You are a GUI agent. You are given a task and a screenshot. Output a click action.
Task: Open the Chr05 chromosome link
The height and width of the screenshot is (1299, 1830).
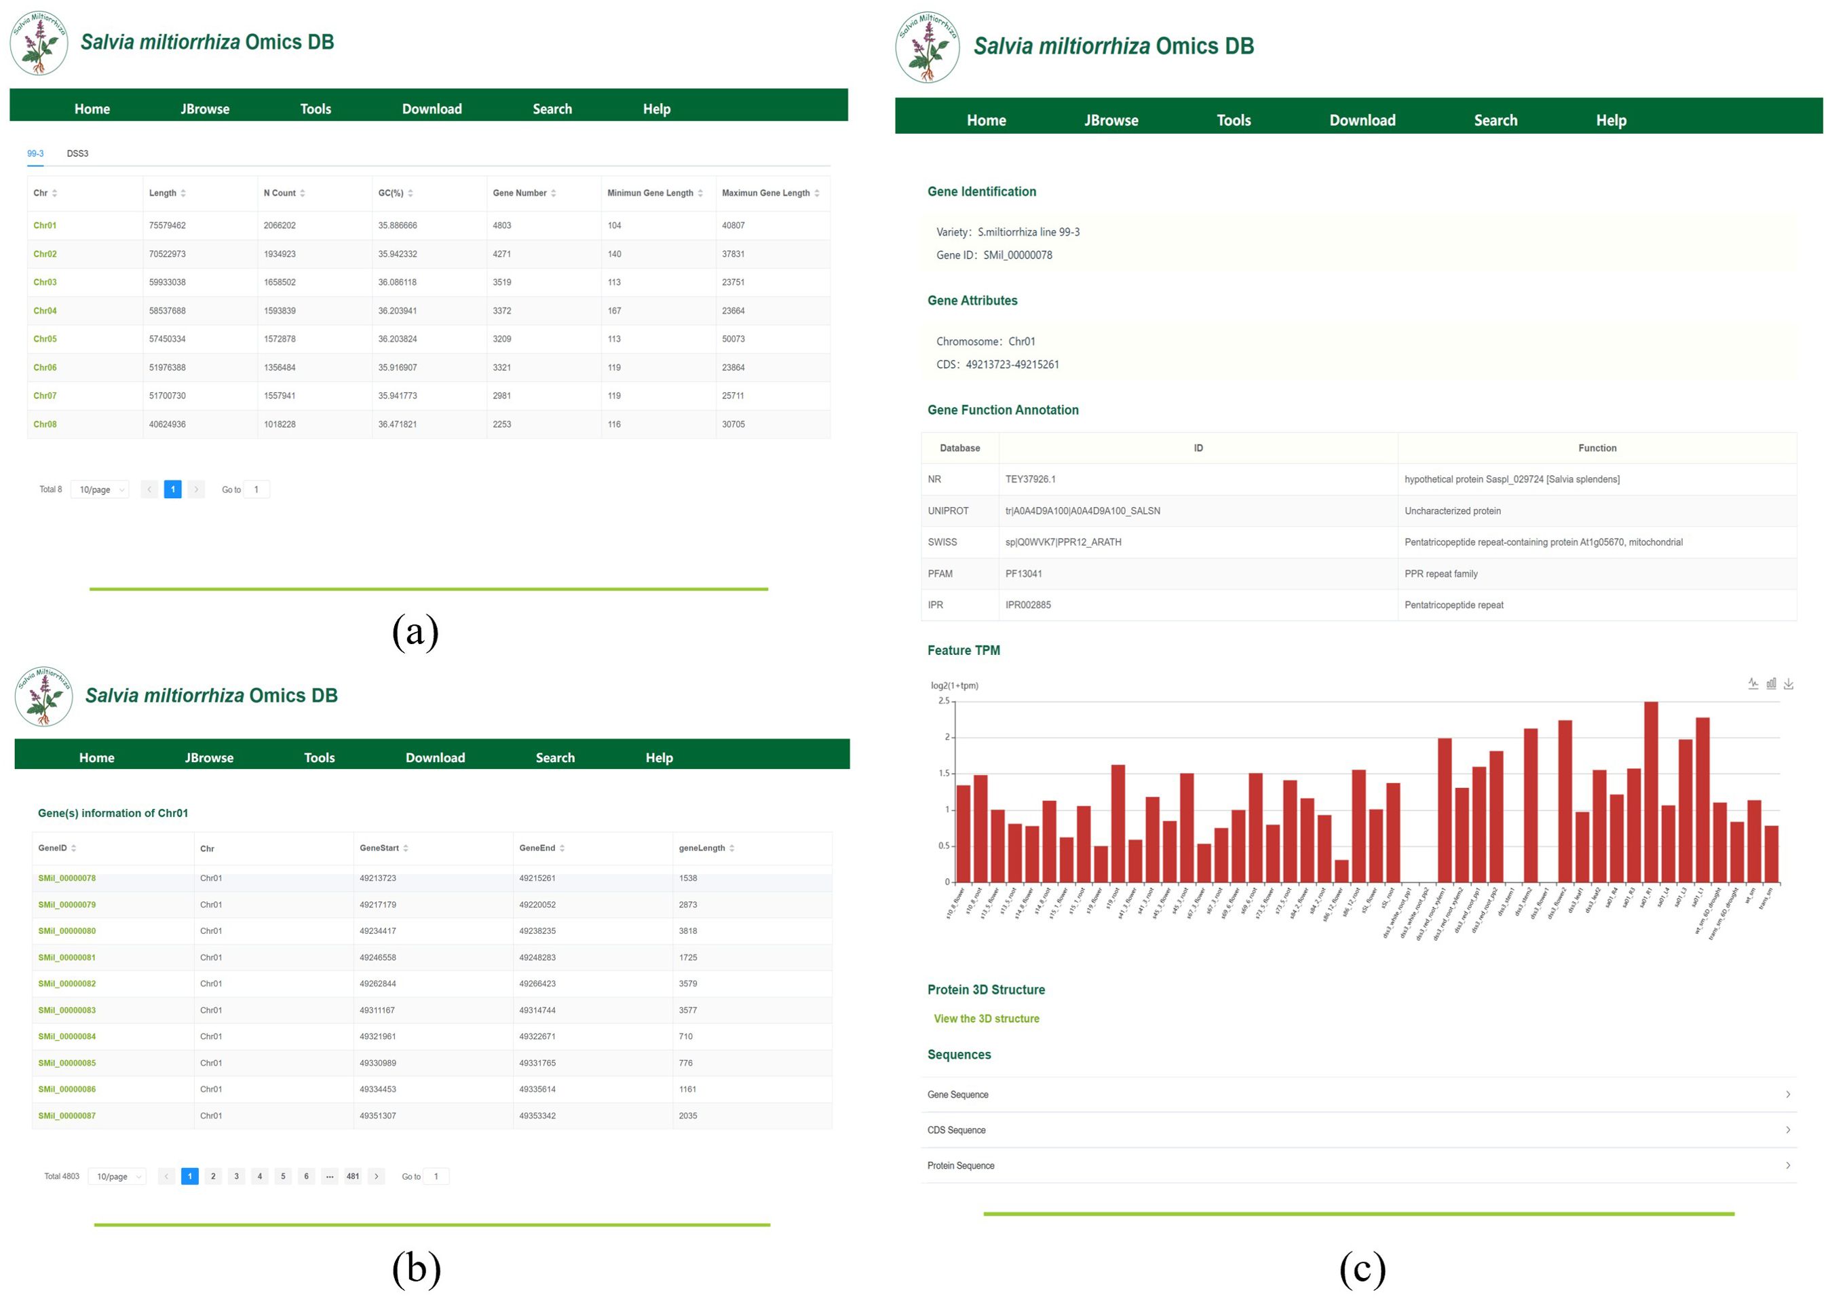pos(45,339)
